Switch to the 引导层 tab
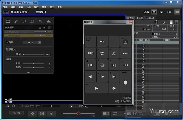 [140, 18]
